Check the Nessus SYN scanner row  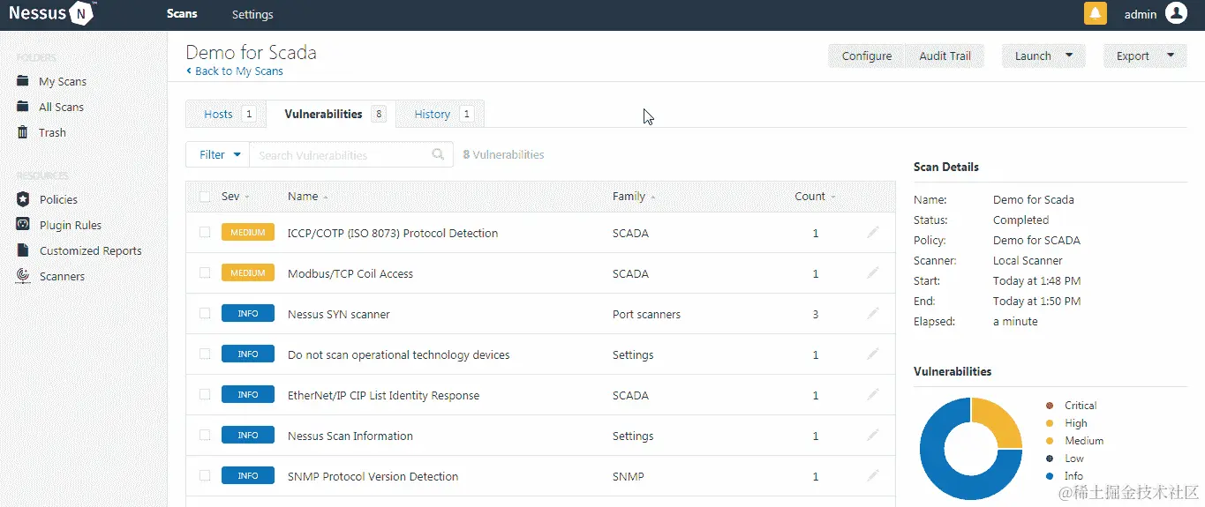(x=205, y=314)
